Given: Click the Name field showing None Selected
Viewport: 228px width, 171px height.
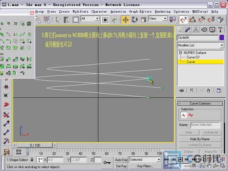Looking at the screenshot, I should pyautogui.click(x=205, y=125).
